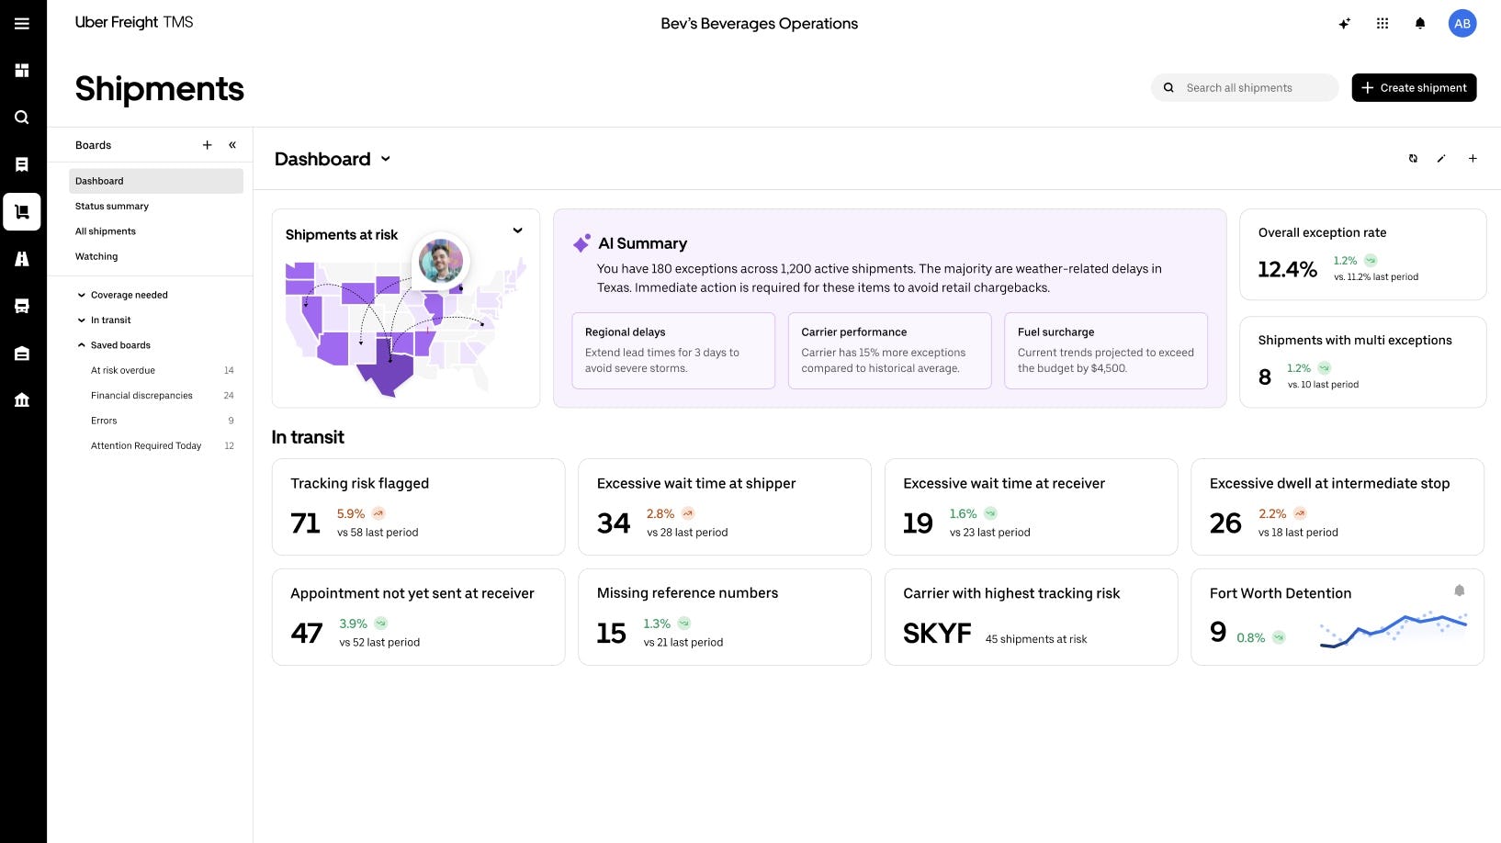Viewport: 1501px width, 843px height.
Task: Click the bank building icon in sidebar
Action: pyautogui.click(x=22, y=399)
